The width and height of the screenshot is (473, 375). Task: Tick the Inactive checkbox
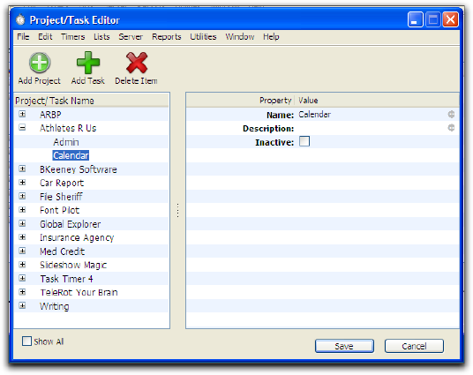point(304,141)
